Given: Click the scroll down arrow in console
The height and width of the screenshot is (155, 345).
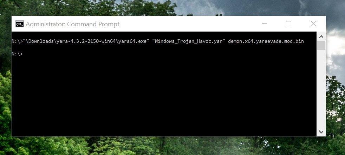Looking at the screenshot, I should (x=321, y=132).
